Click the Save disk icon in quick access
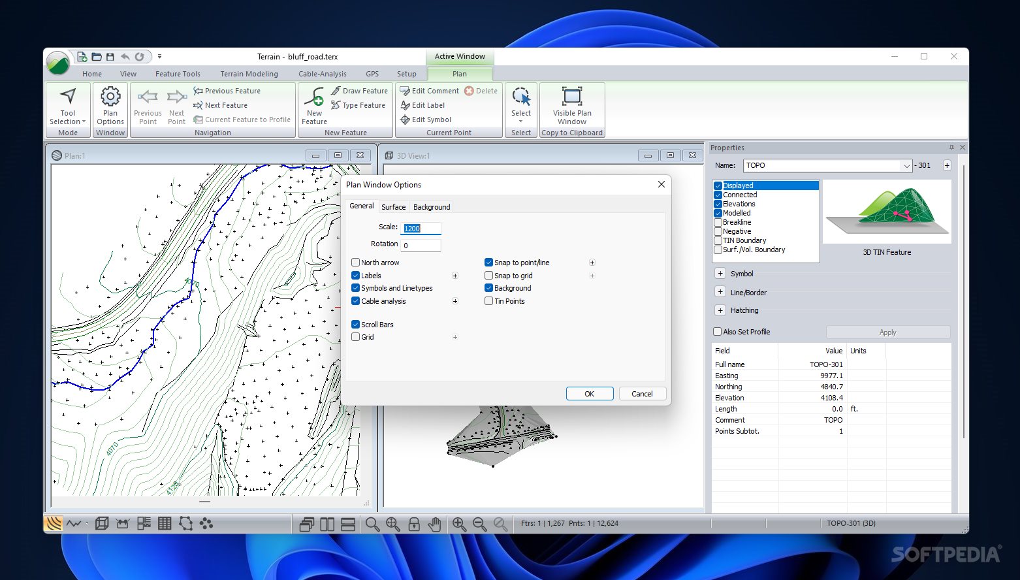The height and width of the screenshot is (580, 1020). [x=110, y=57]
